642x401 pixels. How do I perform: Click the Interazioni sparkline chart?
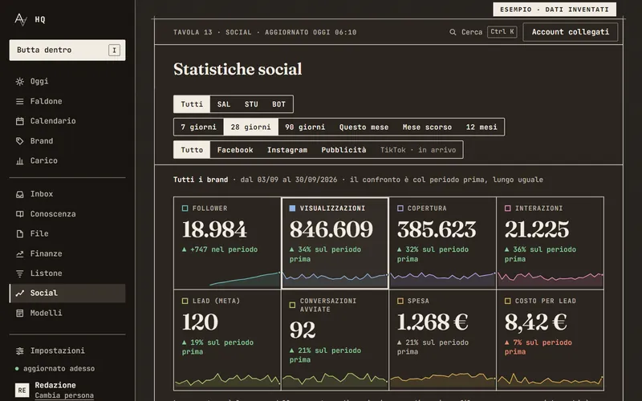pos(550,278)
